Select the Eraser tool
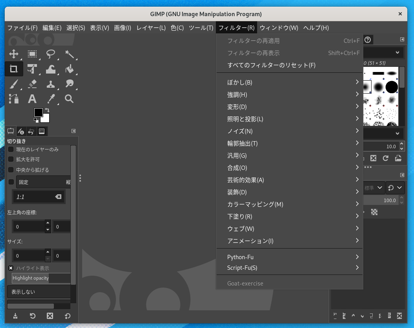414x328 pixels. pos(32,84)
